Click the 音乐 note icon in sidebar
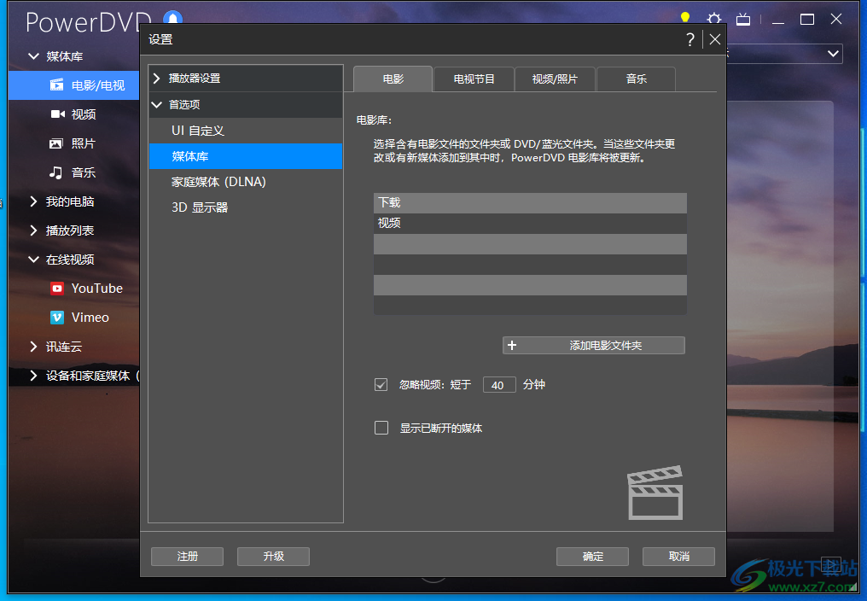 [x=55, y=172]
